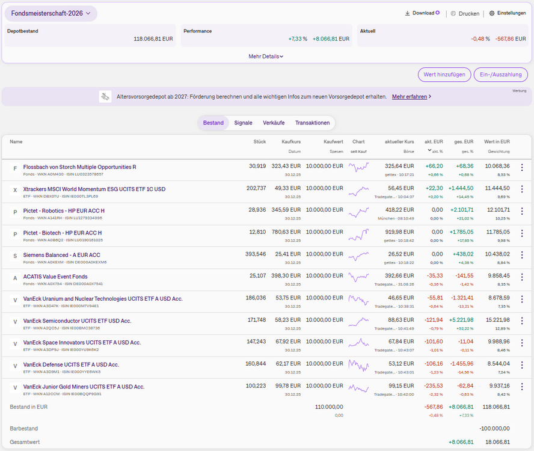Image resolution: width=534 pixels, height=451 pixels.
Task: Open the Fondsmeisterschaft-2026 portfolio dropdown
Action: (x=51, y=13)
